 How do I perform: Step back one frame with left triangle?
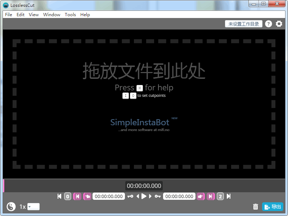[138, 196]
